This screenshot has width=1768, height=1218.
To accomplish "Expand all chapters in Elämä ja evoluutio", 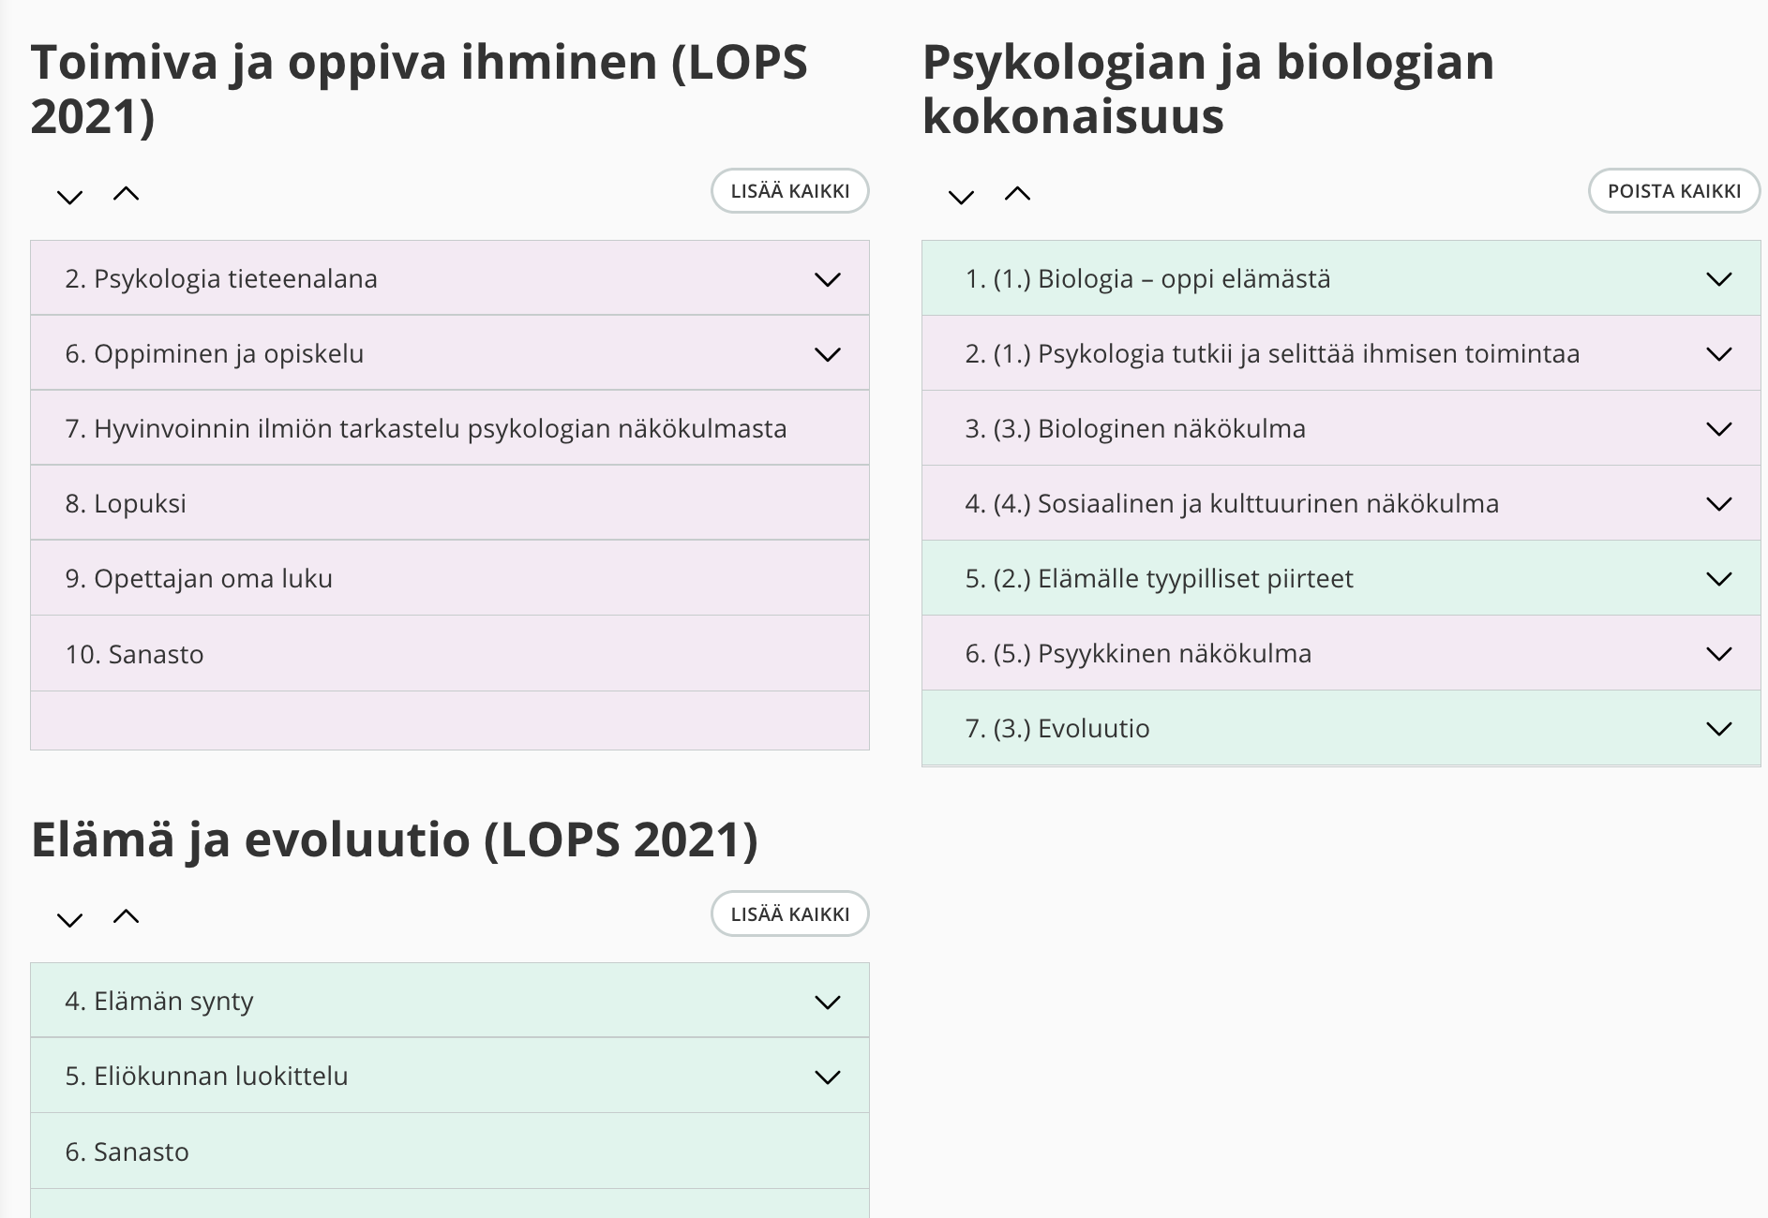I will tap(69, 919).
